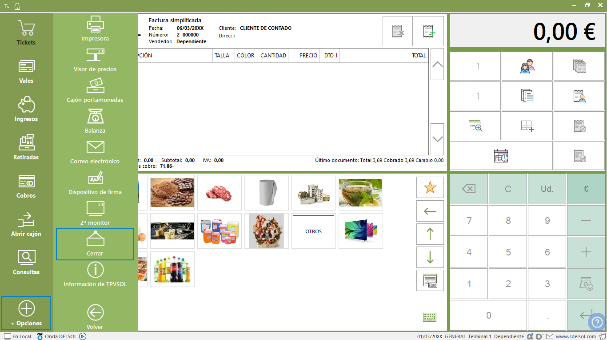Click the customers icon on right panel
607x340 pixels.
pos(527,66)
